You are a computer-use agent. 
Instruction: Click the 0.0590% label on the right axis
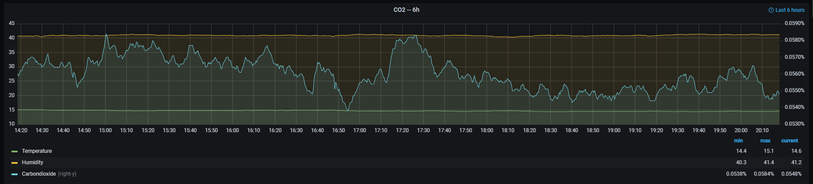(795, 23)
